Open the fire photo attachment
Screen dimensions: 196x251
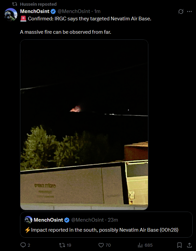click(84, 125)
